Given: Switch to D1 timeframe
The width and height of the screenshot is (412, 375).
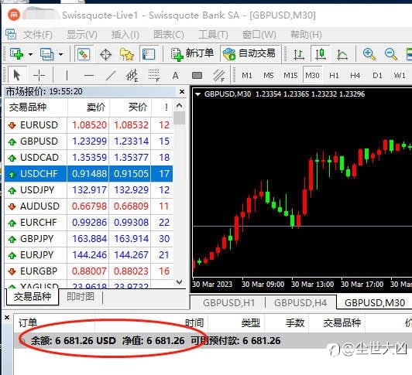Looking at the screenshot, I should point(377,76).
